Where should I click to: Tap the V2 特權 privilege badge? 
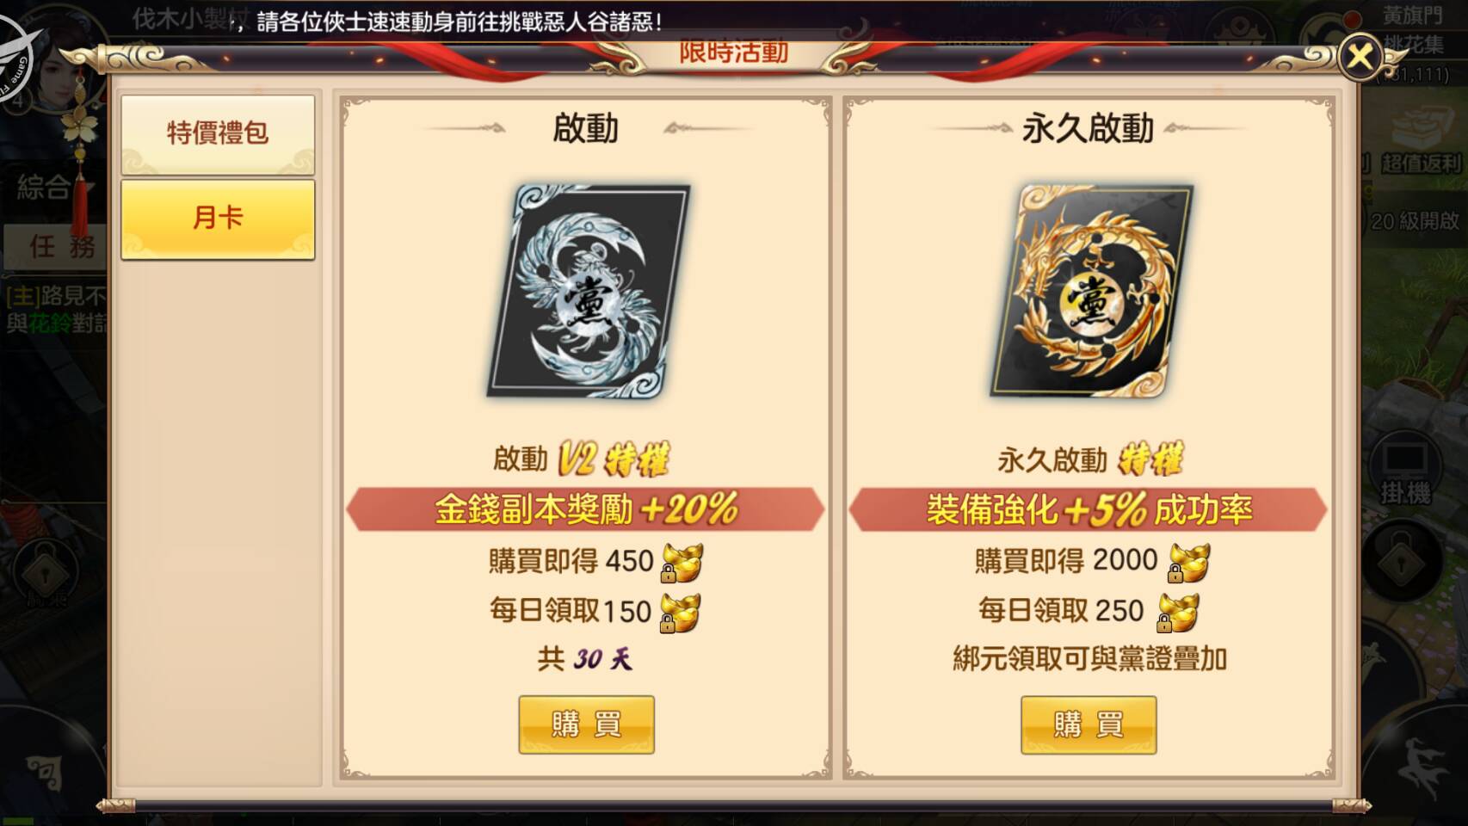[x=614, y=459]
